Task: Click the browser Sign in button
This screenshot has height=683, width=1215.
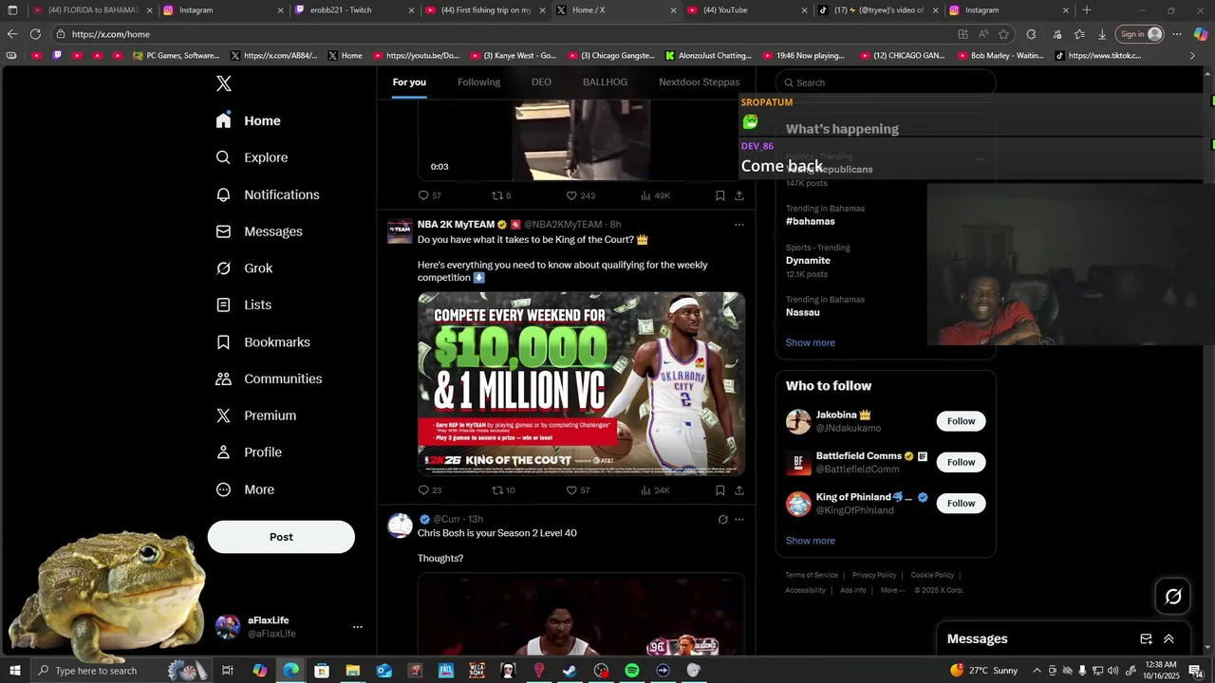Action: click(x=1140, y=34)
